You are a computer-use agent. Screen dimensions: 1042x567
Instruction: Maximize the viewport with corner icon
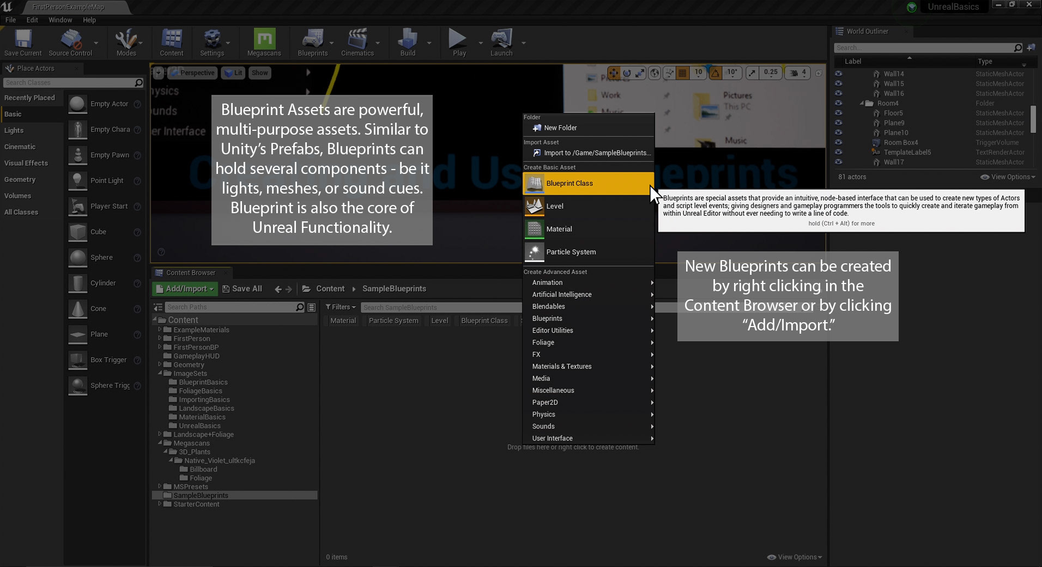pos(819,73)
